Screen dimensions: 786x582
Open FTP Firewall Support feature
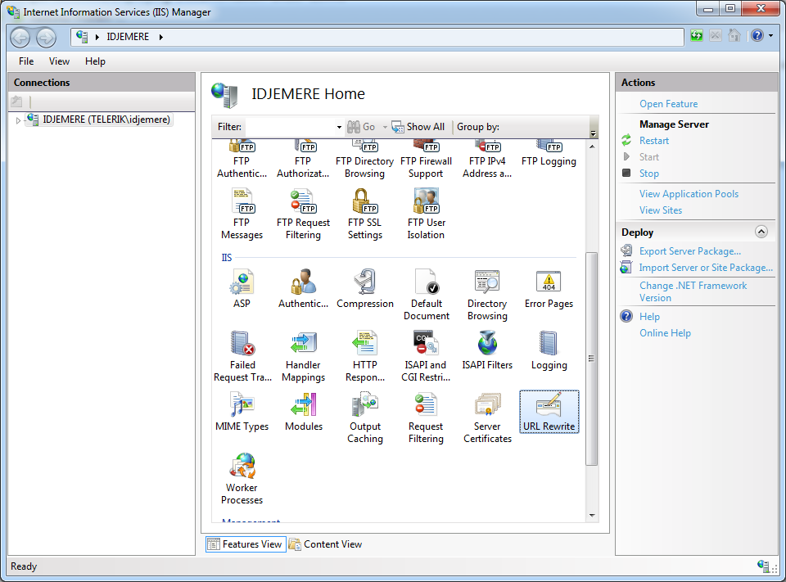coord(426,160)
